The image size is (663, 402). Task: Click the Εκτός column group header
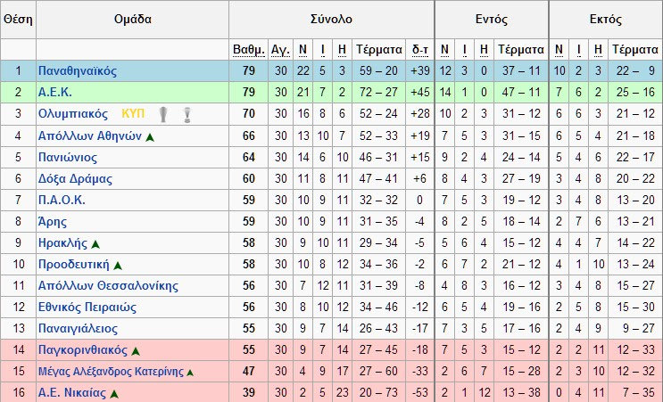[605, 19]
